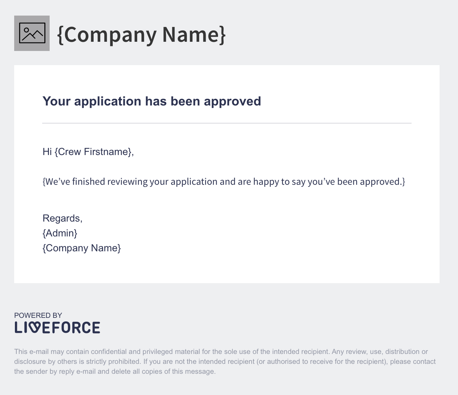Viewport: 458px width, 395px height.
Task: Click the {Admin} signature placeholder
Action: 60,233
